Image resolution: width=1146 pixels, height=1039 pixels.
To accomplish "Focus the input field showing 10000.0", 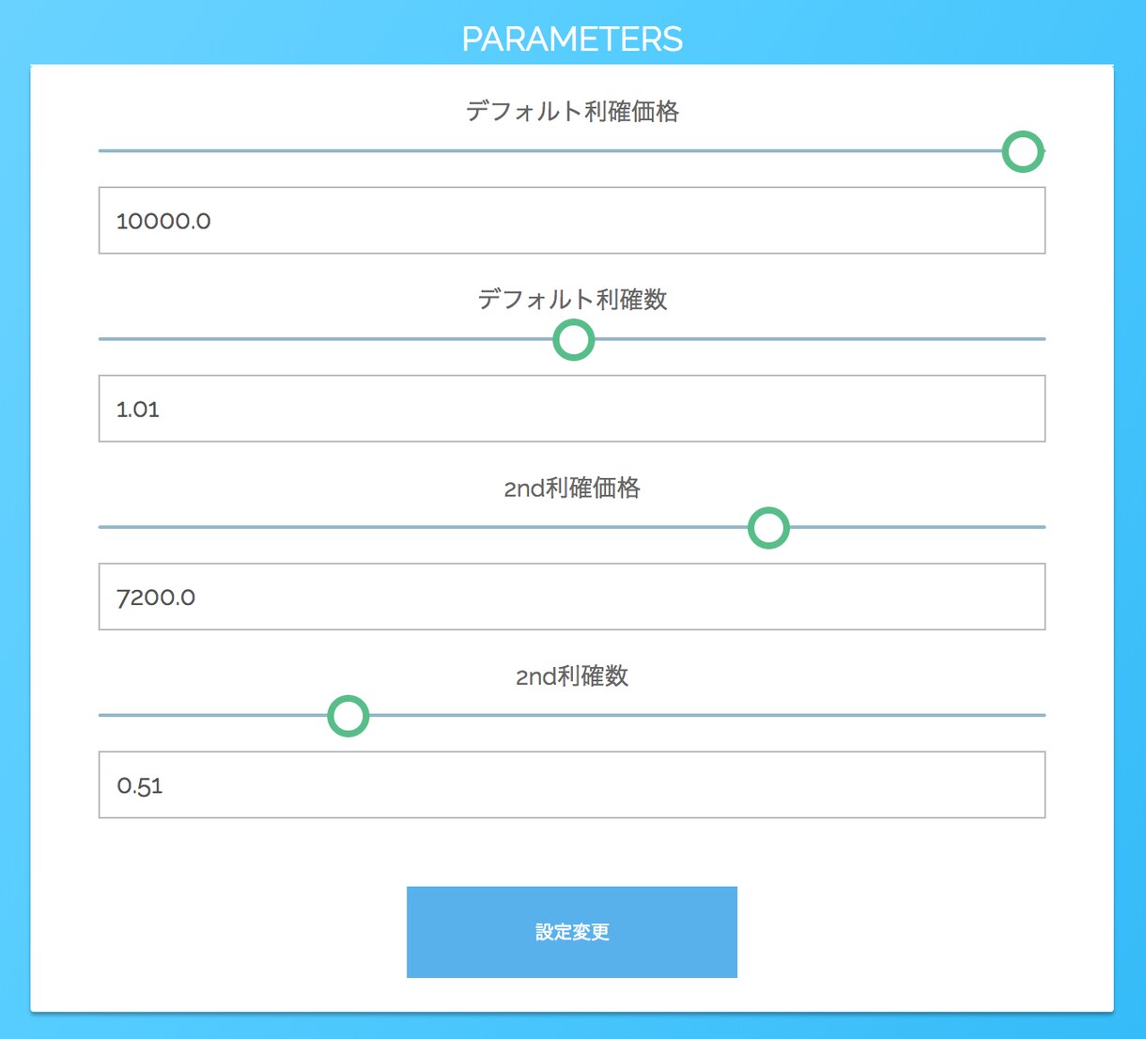I will [x=572, y=221].
